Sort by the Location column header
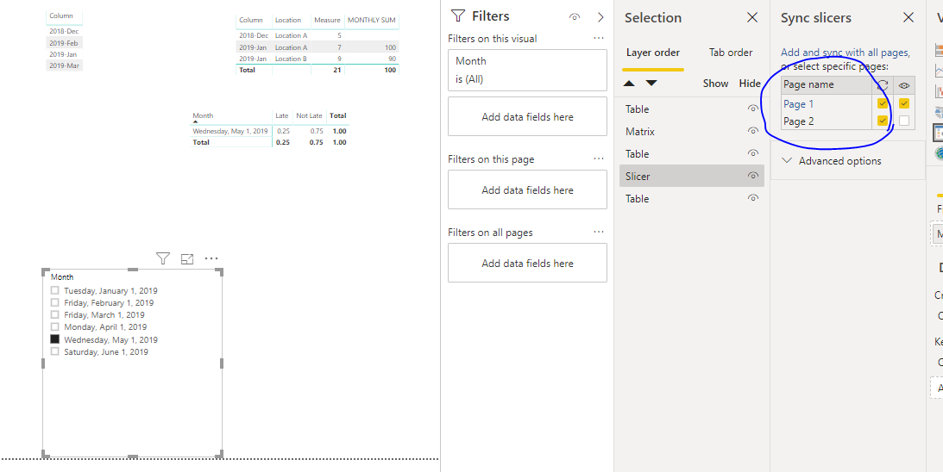This screenshot has width=943, height=472. coord(288,21)
